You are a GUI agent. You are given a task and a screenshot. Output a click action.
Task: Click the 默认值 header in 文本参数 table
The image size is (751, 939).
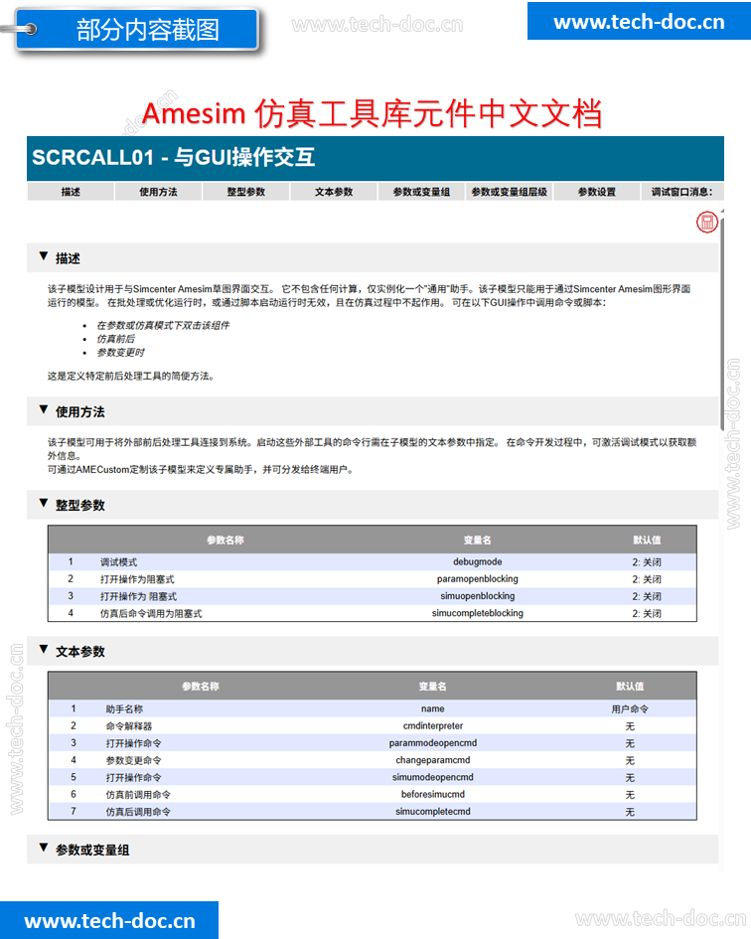pos(630,687)
